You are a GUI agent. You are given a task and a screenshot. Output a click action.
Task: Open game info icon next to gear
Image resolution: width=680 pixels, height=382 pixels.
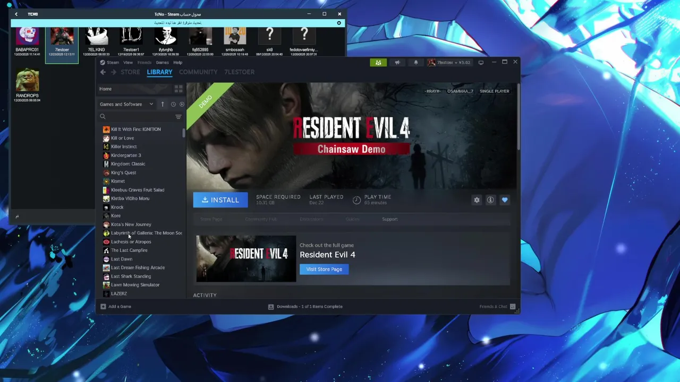click(490, 200)
